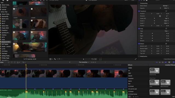The height and width of the screenshot is (98, 175).
Task: Open the LUTS event
Action: coord(4,49)
